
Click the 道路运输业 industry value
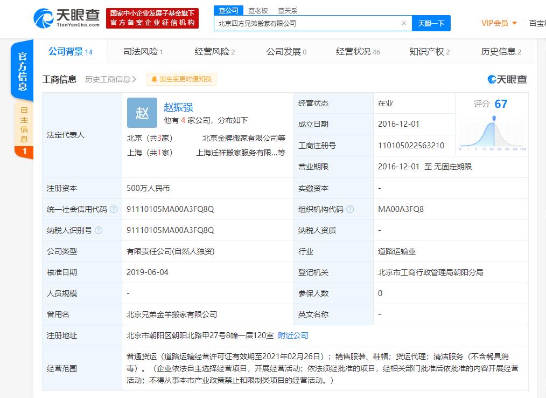(397, 251)
